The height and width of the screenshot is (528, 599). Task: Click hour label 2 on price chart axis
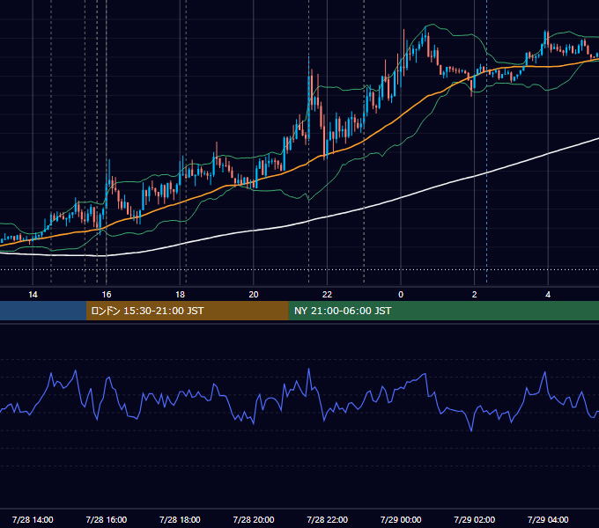(x=474, y=295)
